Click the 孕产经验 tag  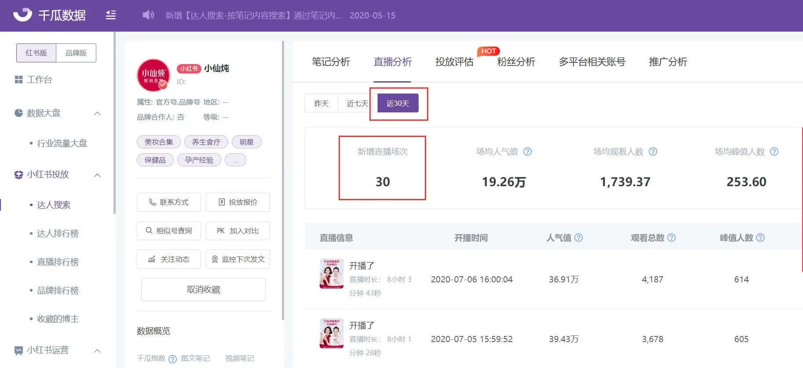tap(199, 160)
